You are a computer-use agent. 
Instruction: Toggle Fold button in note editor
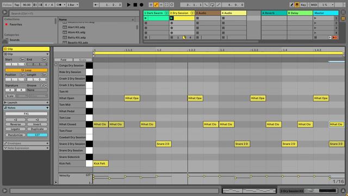click(x=64, y=60)
